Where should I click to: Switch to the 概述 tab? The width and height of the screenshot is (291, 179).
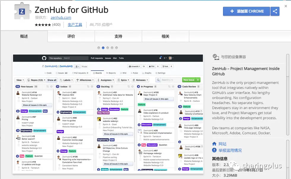(24, 36)
